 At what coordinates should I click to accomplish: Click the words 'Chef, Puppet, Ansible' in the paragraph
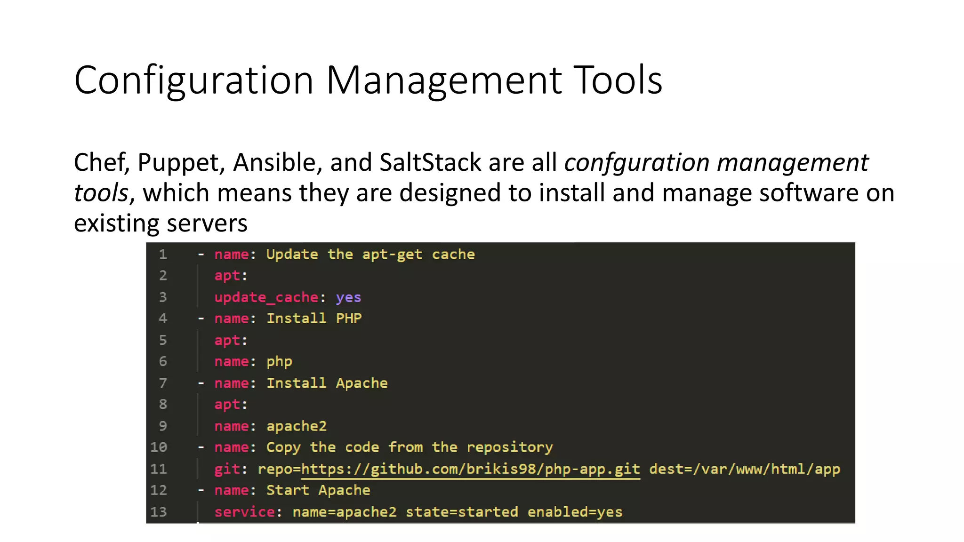click(195, 163)
